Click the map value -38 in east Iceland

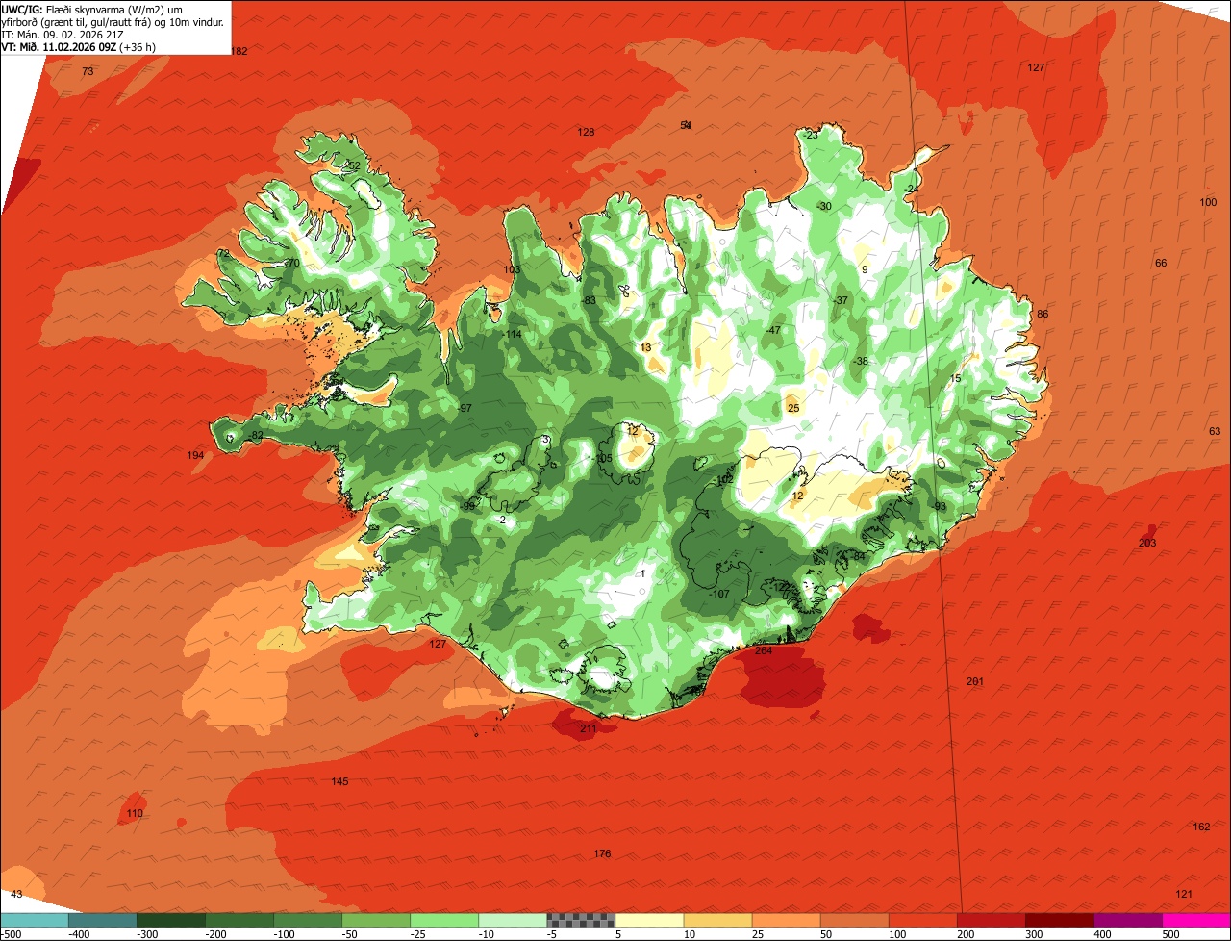pos(860,362)
